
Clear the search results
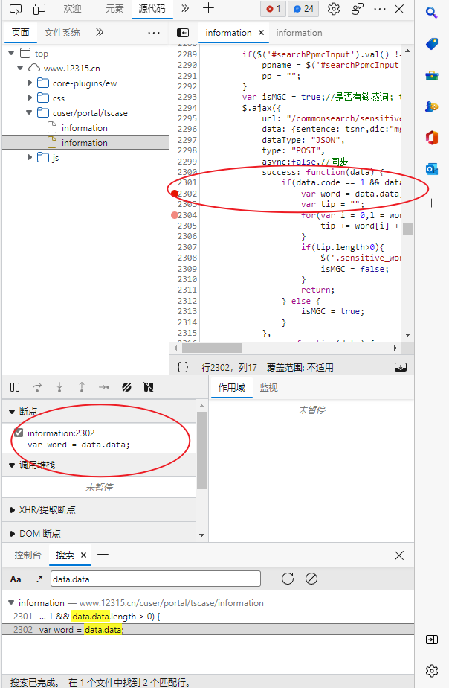[311, 579]
